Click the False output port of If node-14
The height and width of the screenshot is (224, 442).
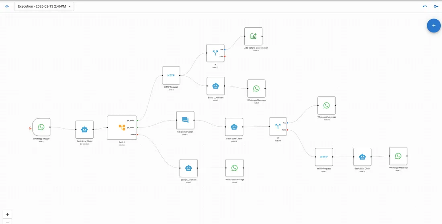(x=287, y=130)
